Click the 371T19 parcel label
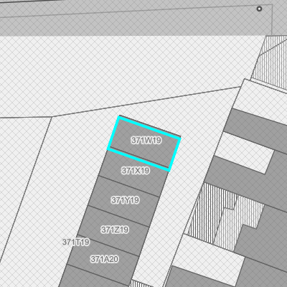The image size is (287, 287). point(76,242)
